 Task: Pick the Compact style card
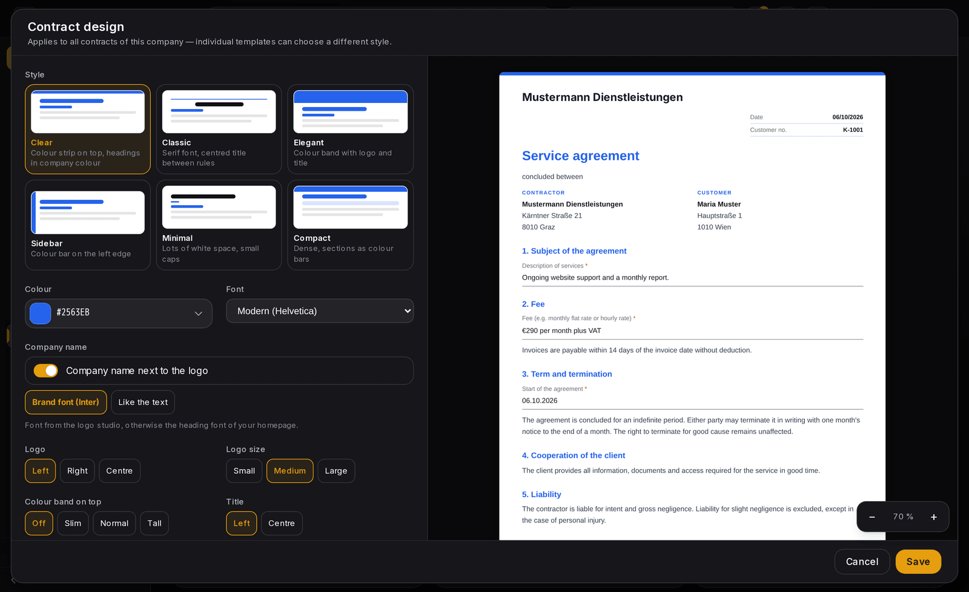(x=350, y=225)
